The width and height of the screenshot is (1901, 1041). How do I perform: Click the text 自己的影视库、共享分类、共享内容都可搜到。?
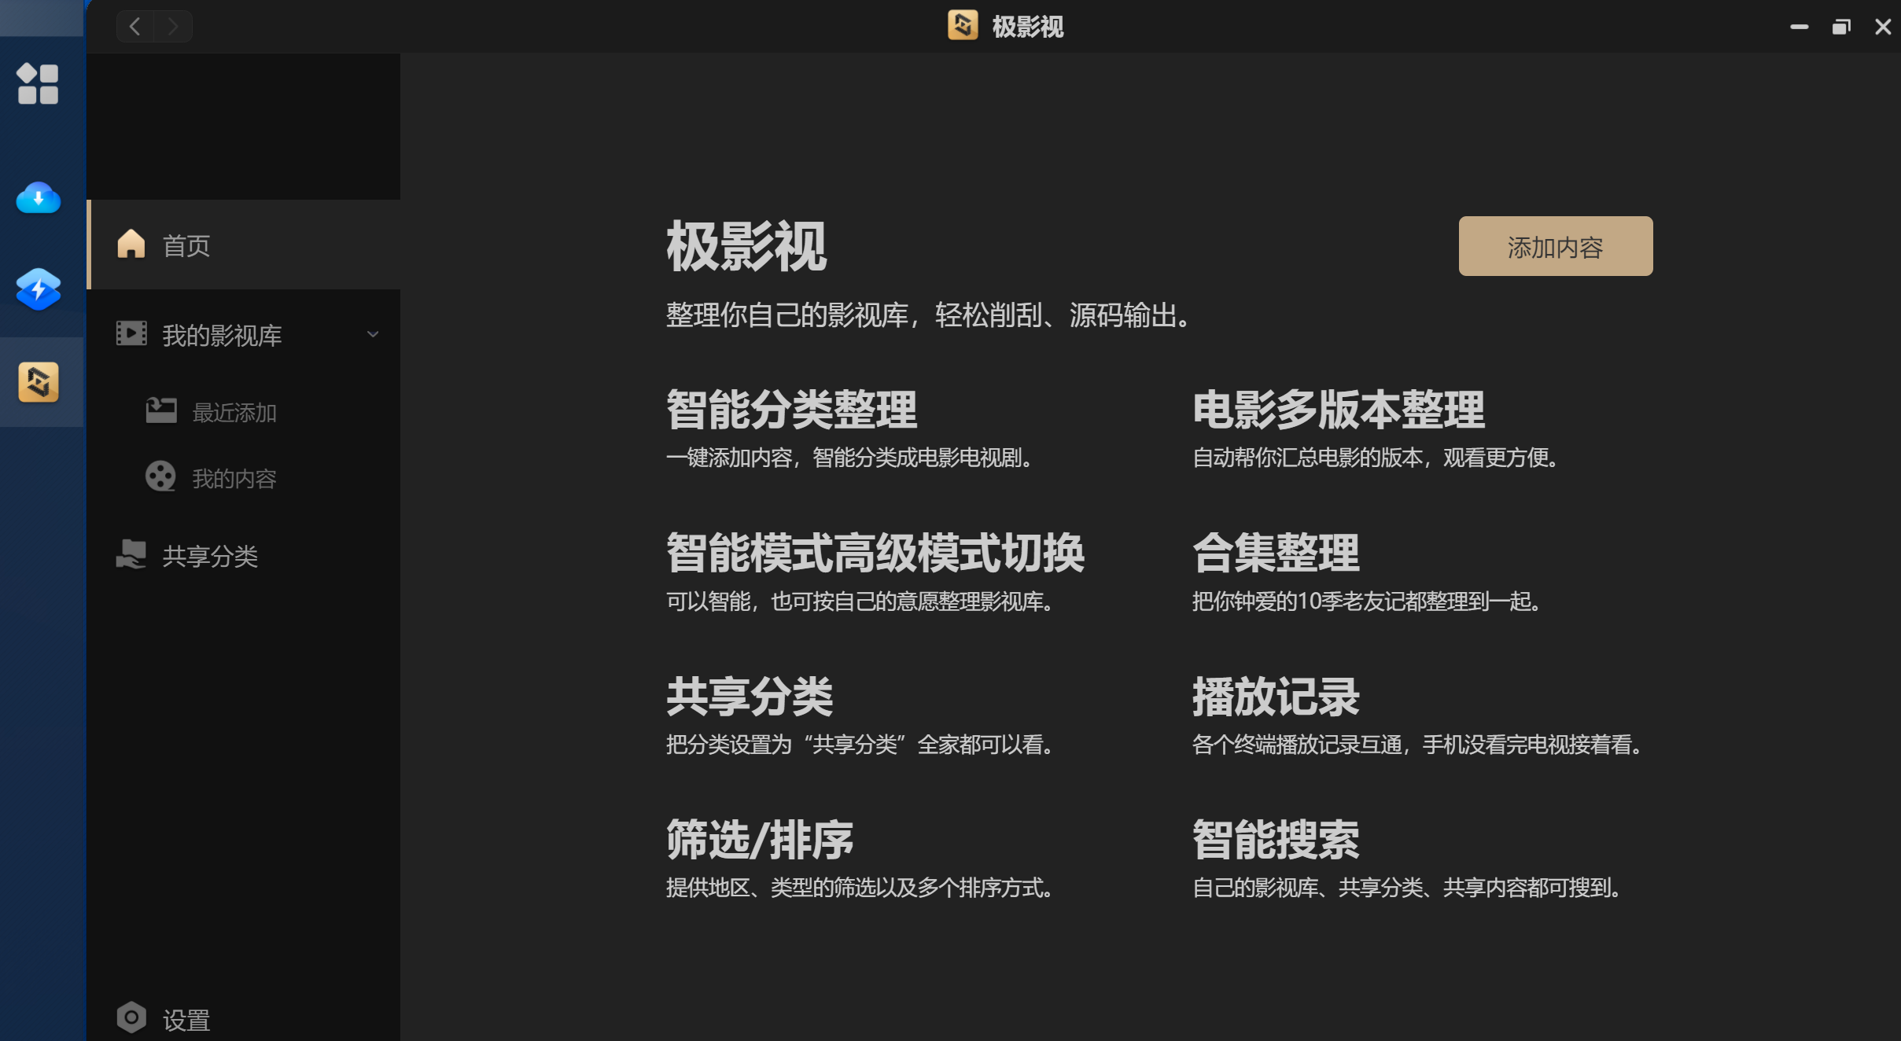(x=1408, y=888)
